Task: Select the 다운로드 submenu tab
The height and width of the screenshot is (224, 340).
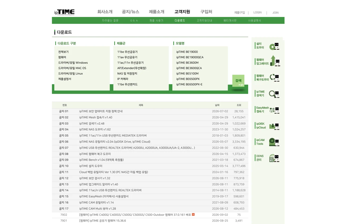Action: coord(180,20)
